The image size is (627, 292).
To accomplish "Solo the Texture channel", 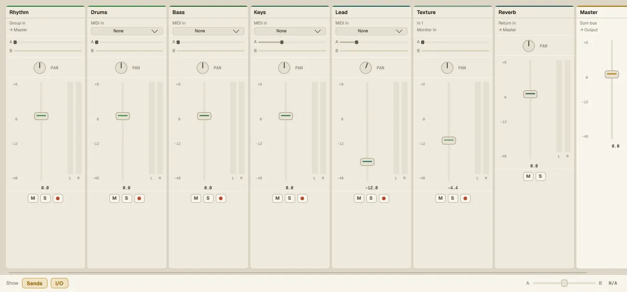I will click(453, 198).
